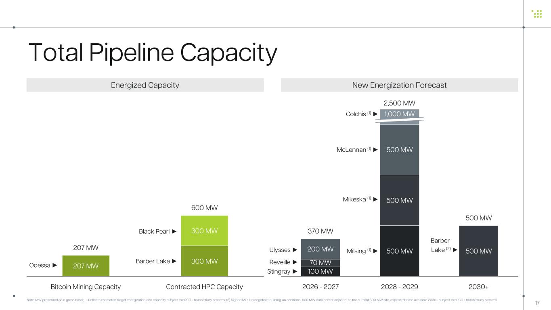The height and width of the screenshot is (310, 551).
Task: Click the Bitcoin Mining Capacity axis label
Action: click(86, 287)
